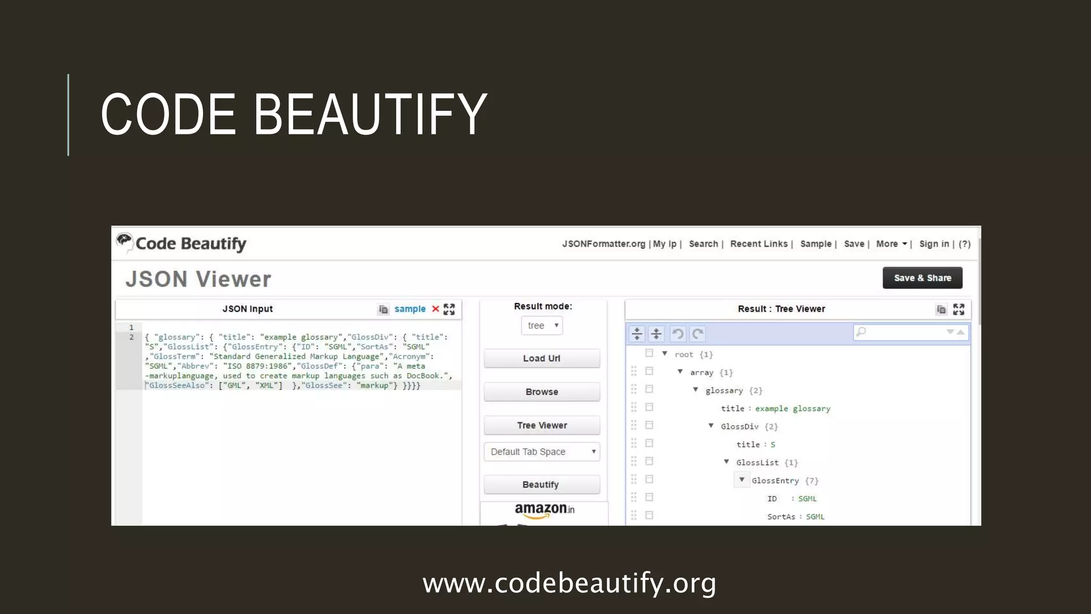Grab the drag handle for GlossEntry row
The height and width of the screenshot is (614, 1091).
pos(633,480)
